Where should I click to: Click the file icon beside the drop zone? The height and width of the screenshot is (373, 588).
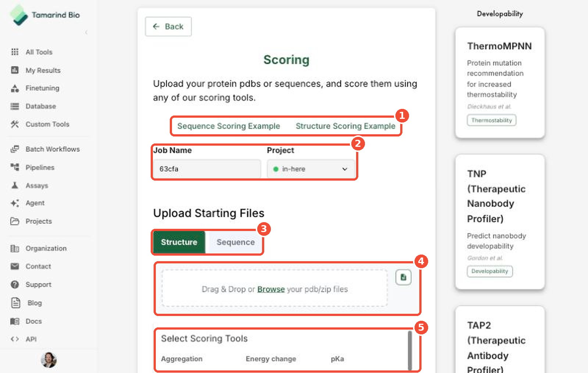[x=403, y=277]
